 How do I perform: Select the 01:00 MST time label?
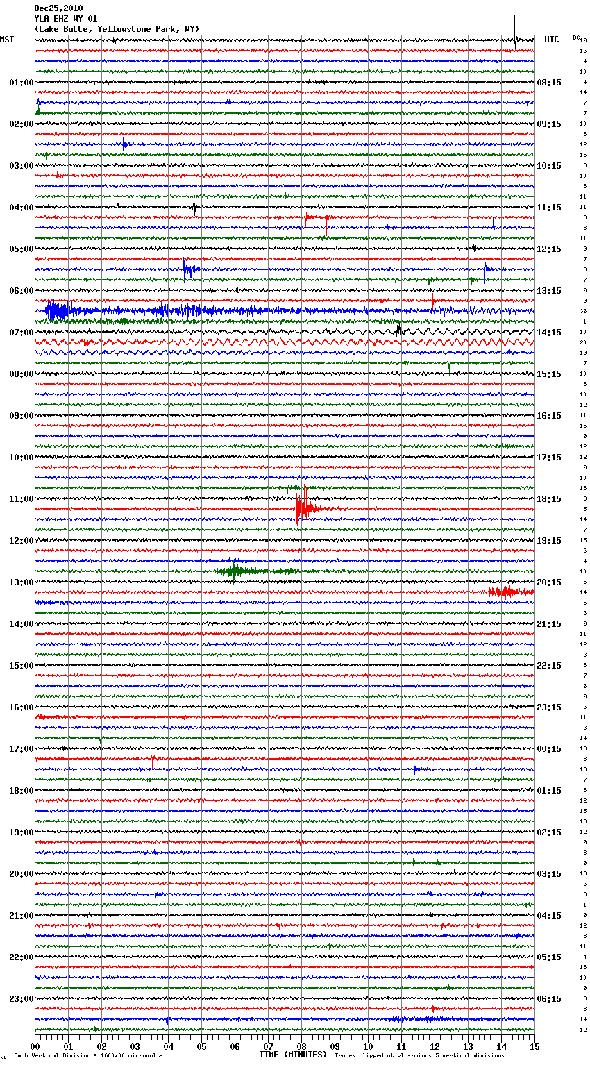22,83
